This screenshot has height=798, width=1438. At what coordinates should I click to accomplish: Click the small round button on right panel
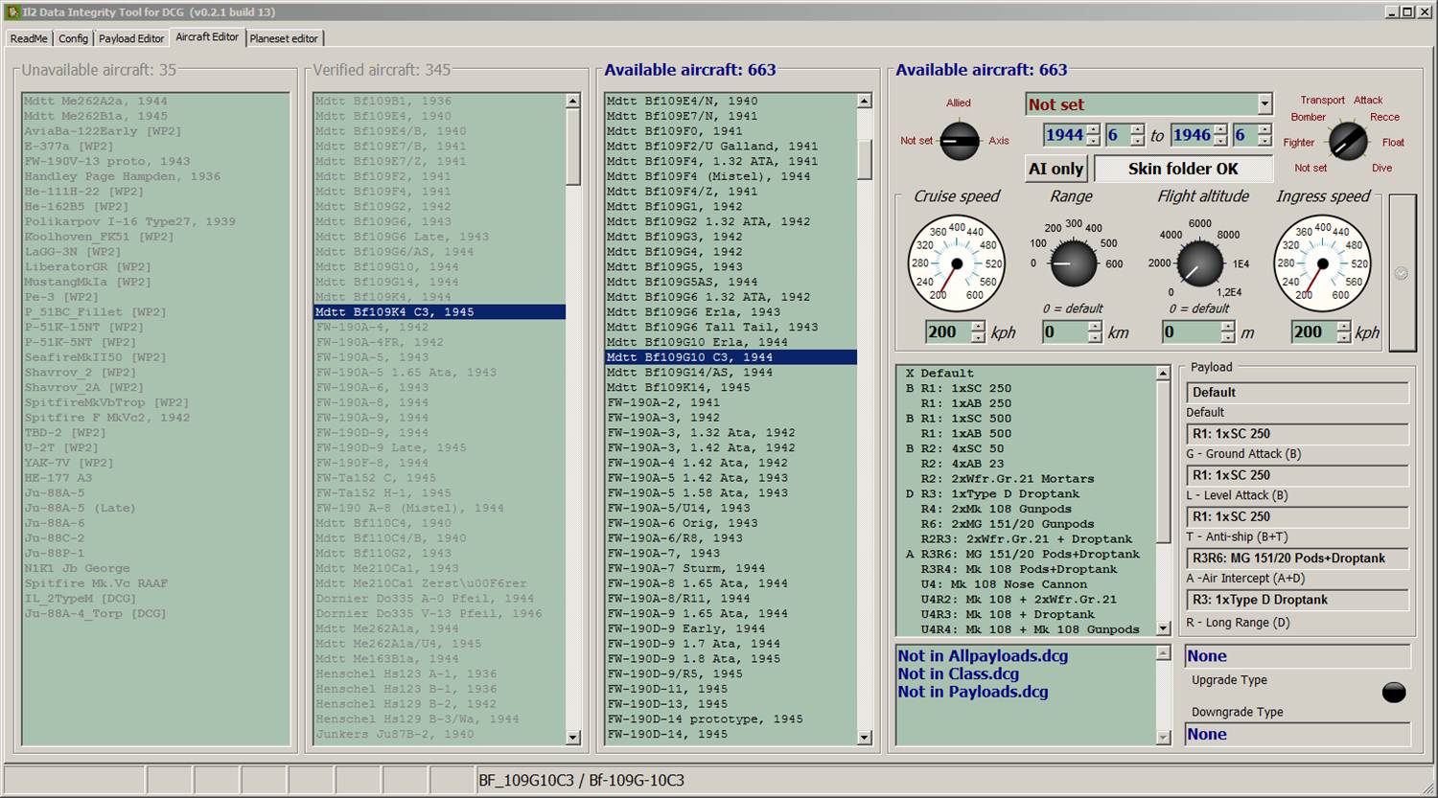[x=1402, y=274]
